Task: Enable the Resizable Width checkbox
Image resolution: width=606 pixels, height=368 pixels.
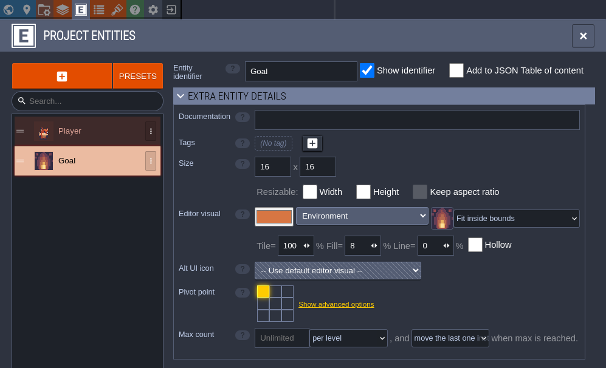Action: (310, 192)
